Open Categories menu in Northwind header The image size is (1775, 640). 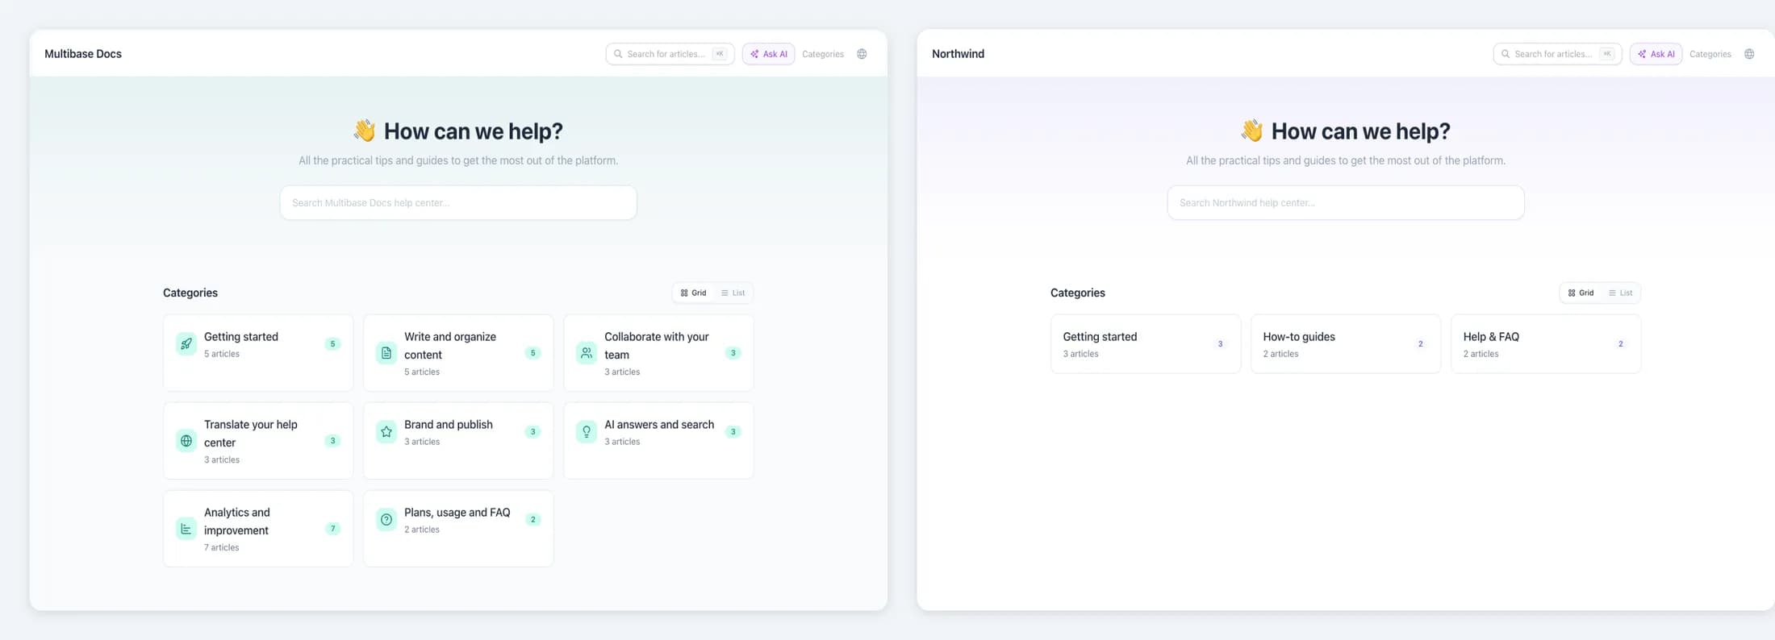1710,54
